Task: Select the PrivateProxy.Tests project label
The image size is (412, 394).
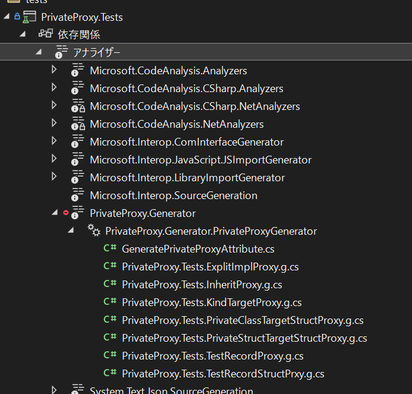Action: (x=82, y=17)
